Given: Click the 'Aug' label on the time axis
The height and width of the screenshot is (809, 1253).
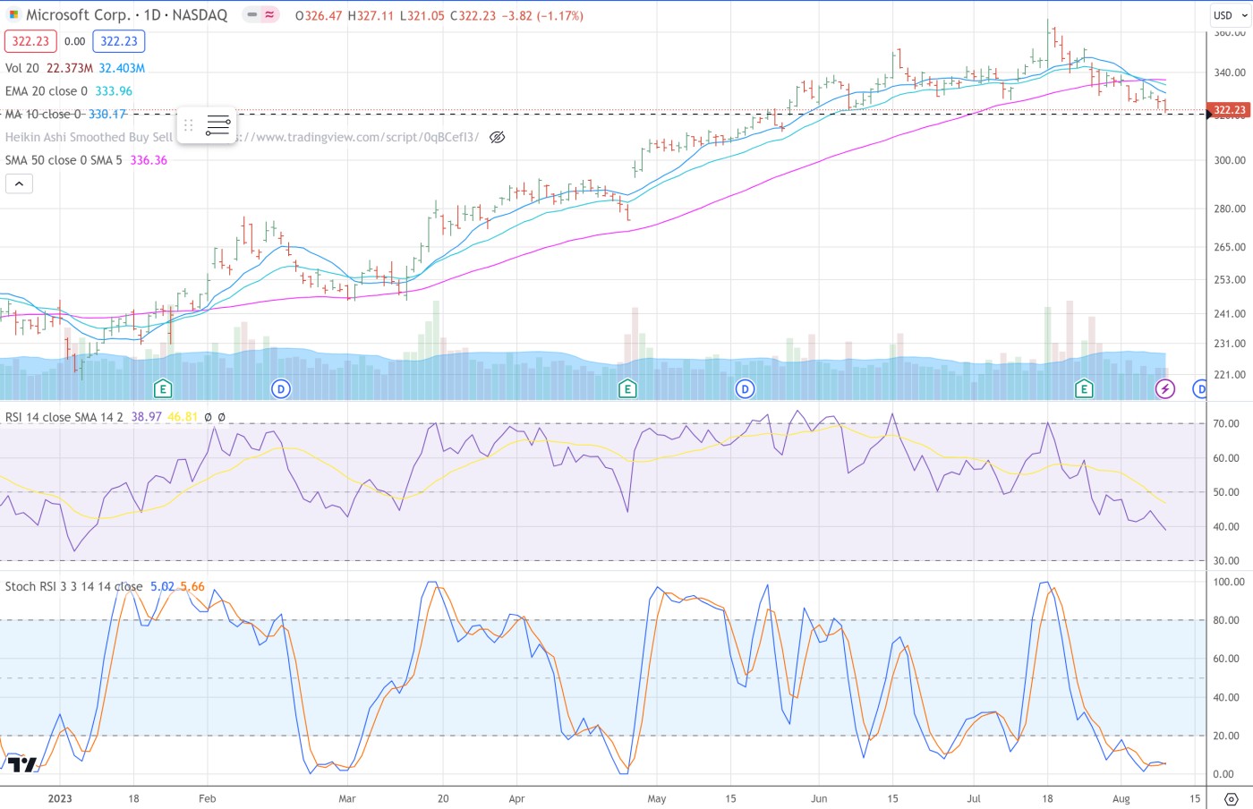Looking at the screenshot, I should click(1121, 798).
